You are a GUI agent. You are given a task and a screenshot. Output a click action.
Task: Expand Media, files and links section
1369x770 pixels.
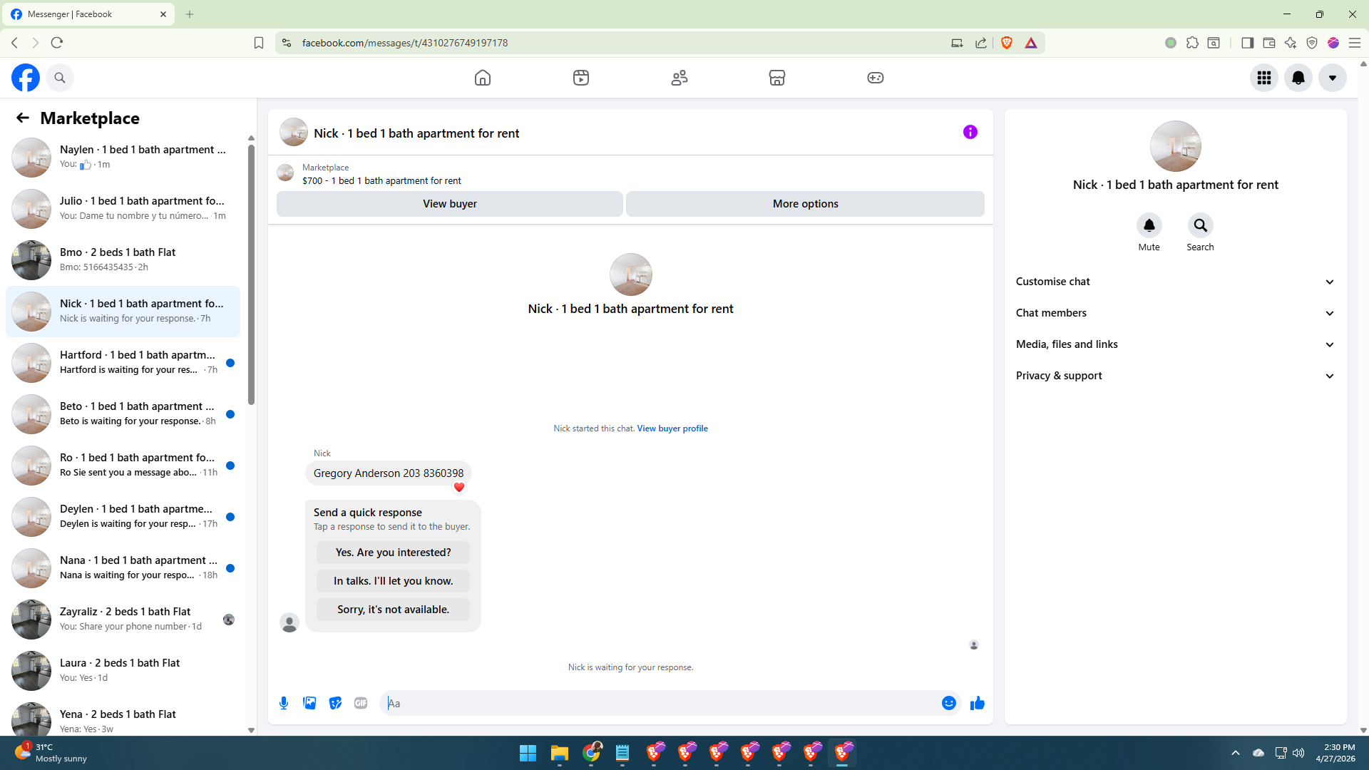pyautogui.click(x=1176, y=344)
